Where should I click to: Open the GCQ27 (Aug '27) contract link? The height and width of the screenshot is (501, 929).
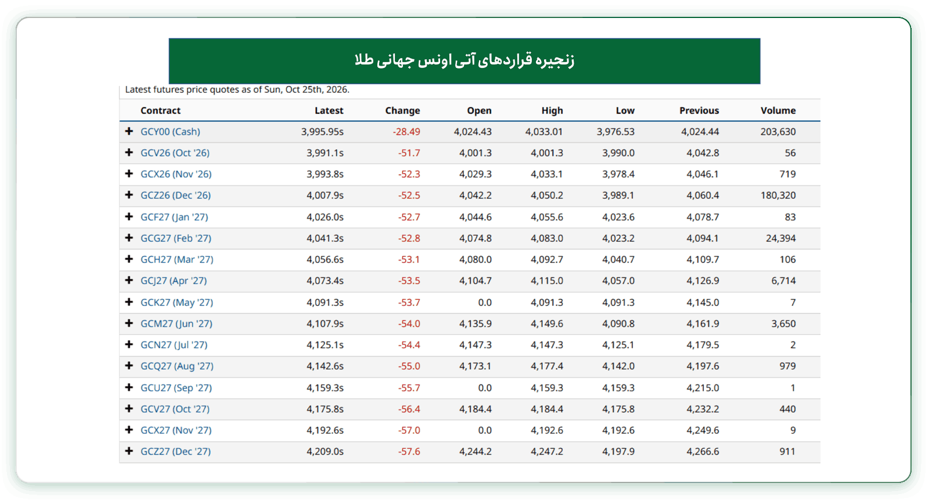[177, 366]
